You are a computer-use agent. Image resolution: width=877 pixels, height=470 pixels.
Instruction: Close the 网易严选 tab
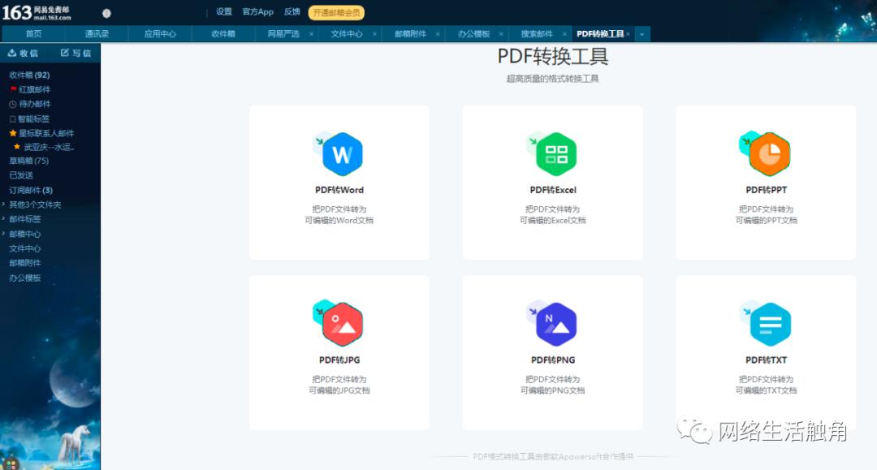312,34
